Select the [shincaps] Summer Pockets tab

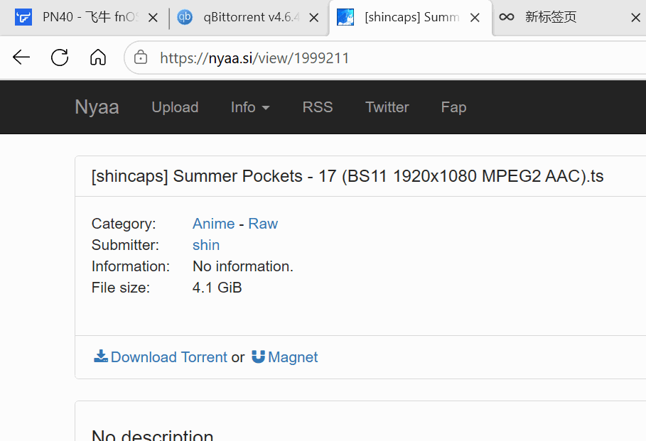412,17
